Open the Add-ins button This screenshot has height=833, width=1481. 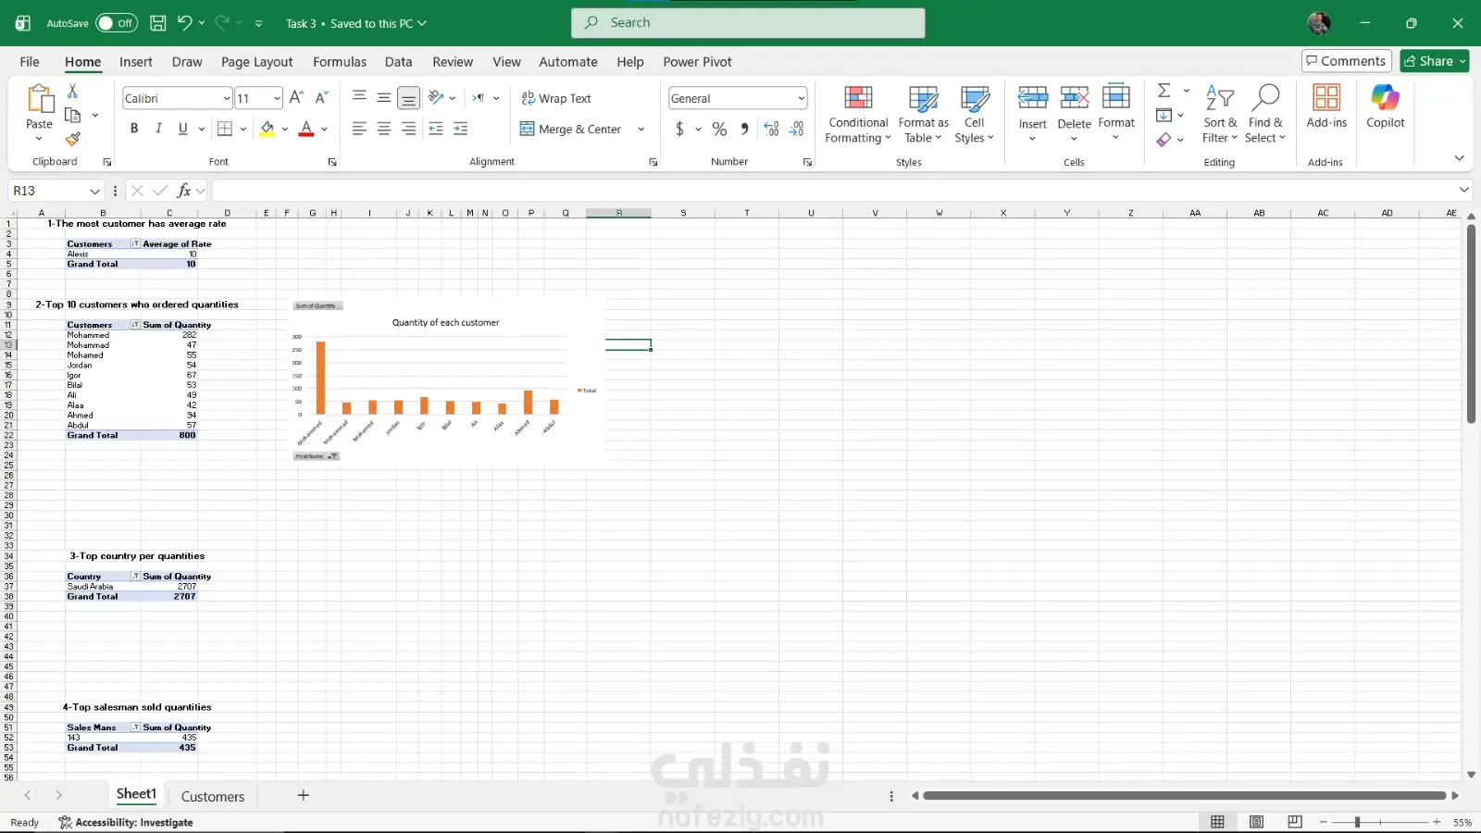point(1326,106)
